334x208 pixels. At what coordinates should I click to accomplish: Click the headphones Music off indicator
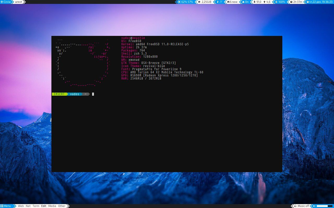tap(301, 206)
